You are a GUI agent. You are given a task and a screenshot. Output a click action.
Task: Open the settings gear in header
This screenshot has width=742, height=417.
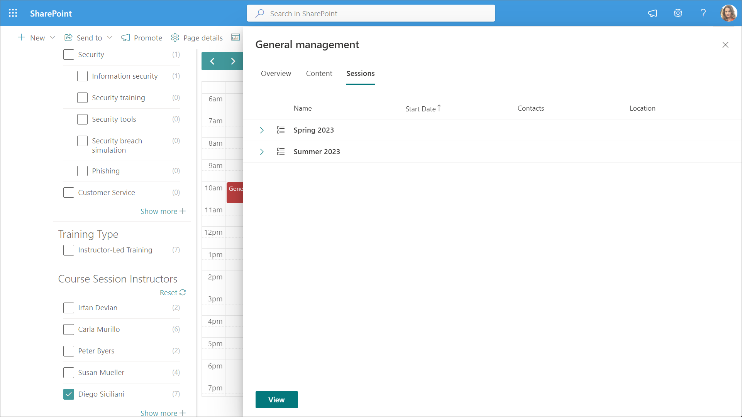(678, 13)
